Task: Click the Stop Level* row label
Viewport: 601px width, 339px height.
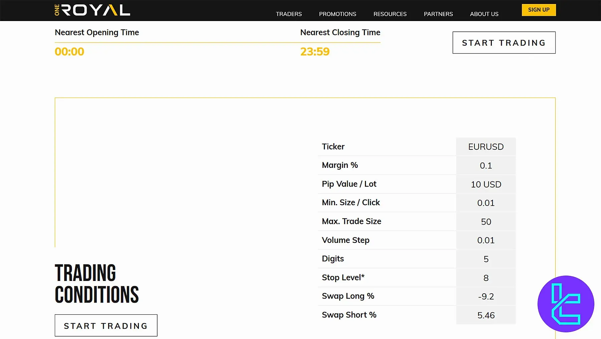Action: pyautogui.click(x=343, y=278)
